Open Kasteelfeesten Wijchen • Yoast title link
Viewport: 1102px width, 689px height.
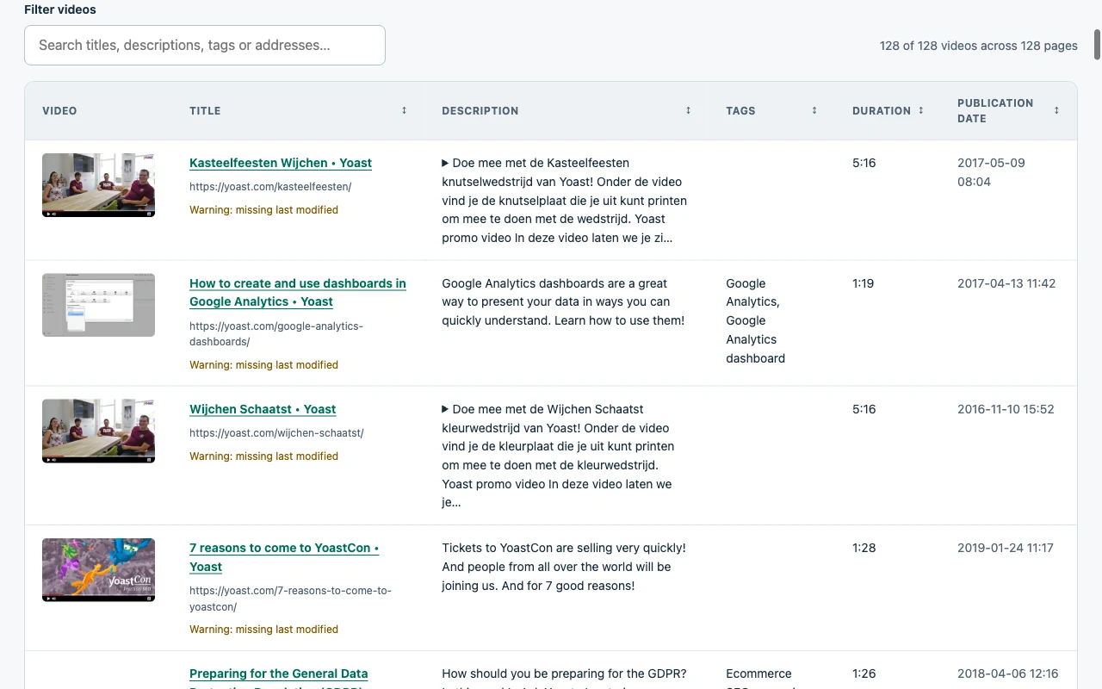(x=281, y=163)
